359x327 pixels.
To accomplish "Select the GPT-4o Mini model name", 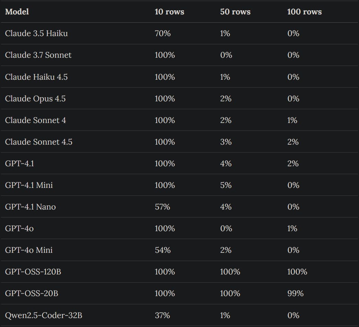I will point(29,250).
